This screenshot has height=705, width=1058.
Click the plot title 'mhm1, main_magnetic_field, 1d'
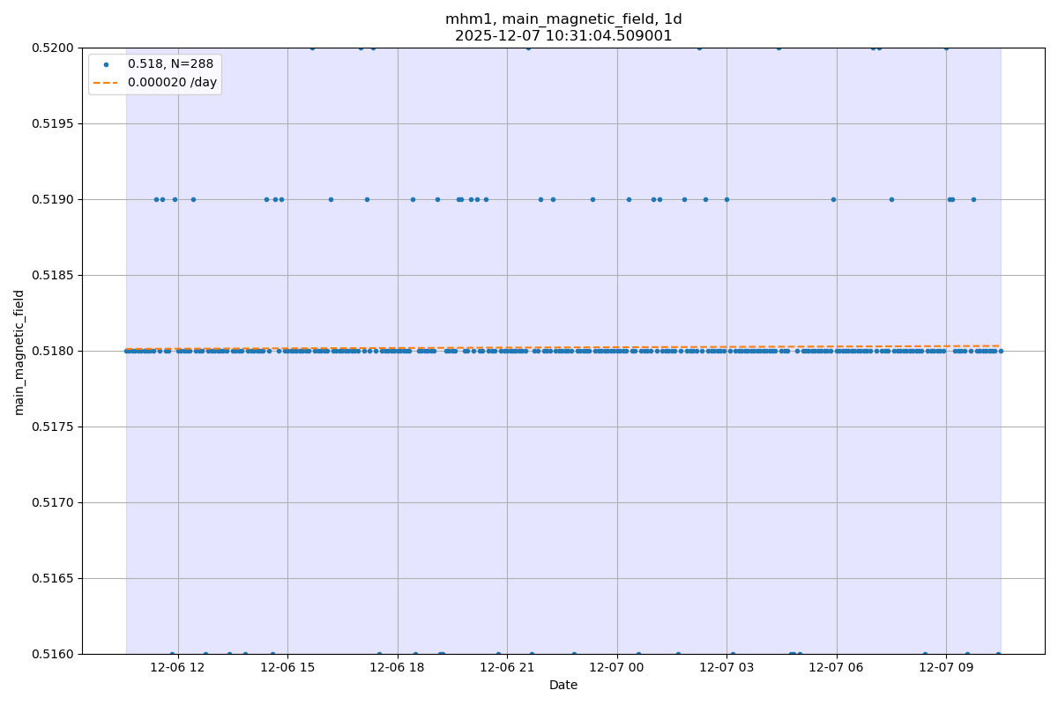click(x=563, y=19)
